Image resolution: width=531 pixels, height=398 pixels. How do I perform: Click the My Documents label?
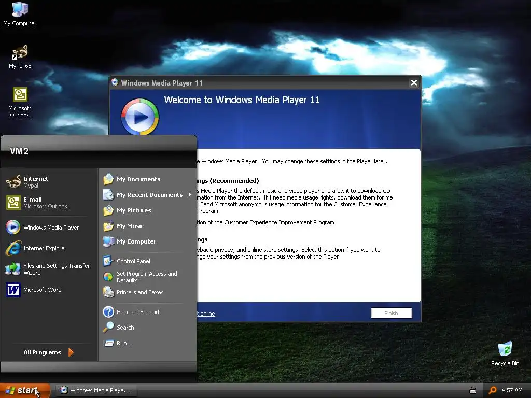pos(138,179)
